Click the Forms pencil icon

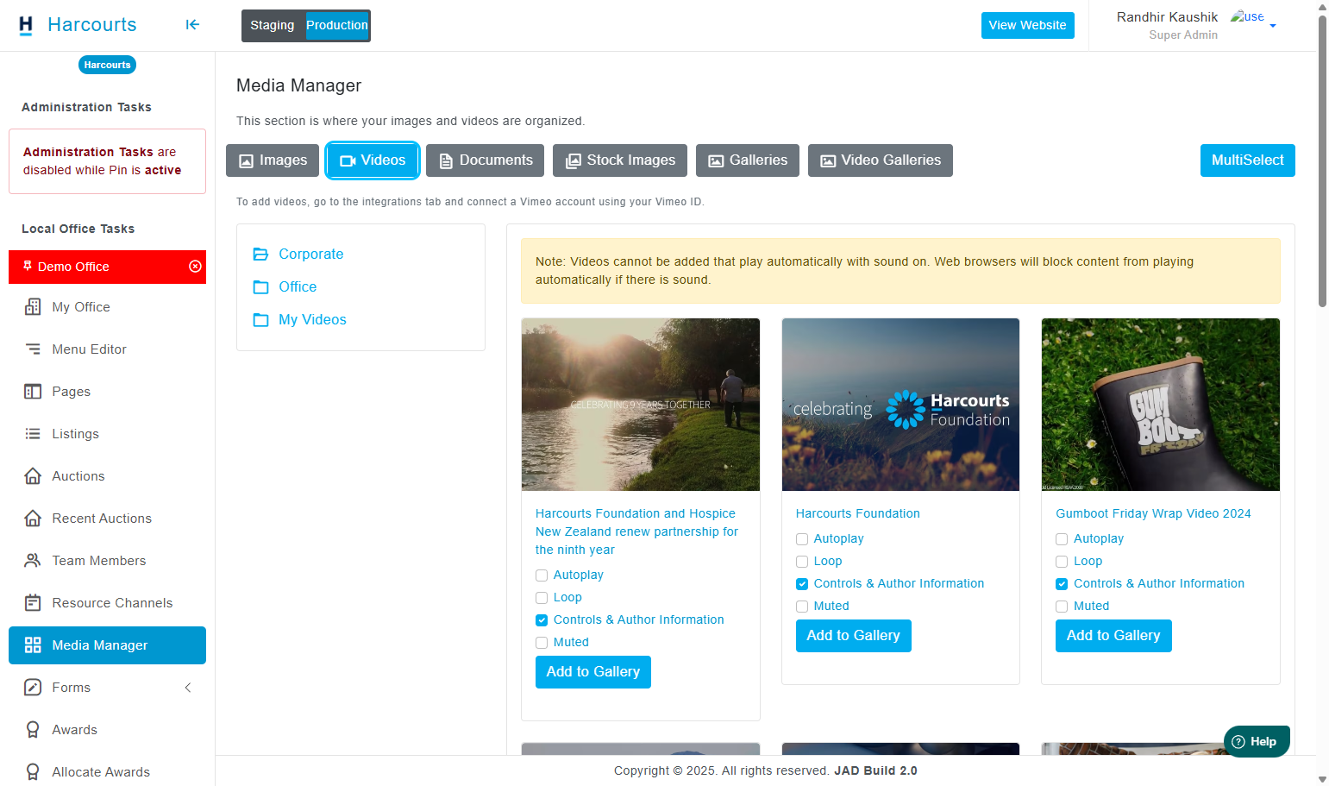33,688
